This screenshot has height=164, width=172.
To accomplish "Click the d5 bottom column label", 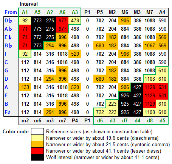I will click(x=162, y=120).
